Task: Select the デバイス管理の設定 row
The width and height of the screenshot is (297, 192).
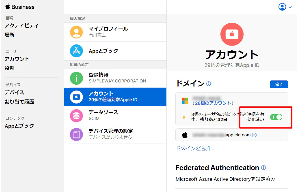Action: tap(115, 134)
